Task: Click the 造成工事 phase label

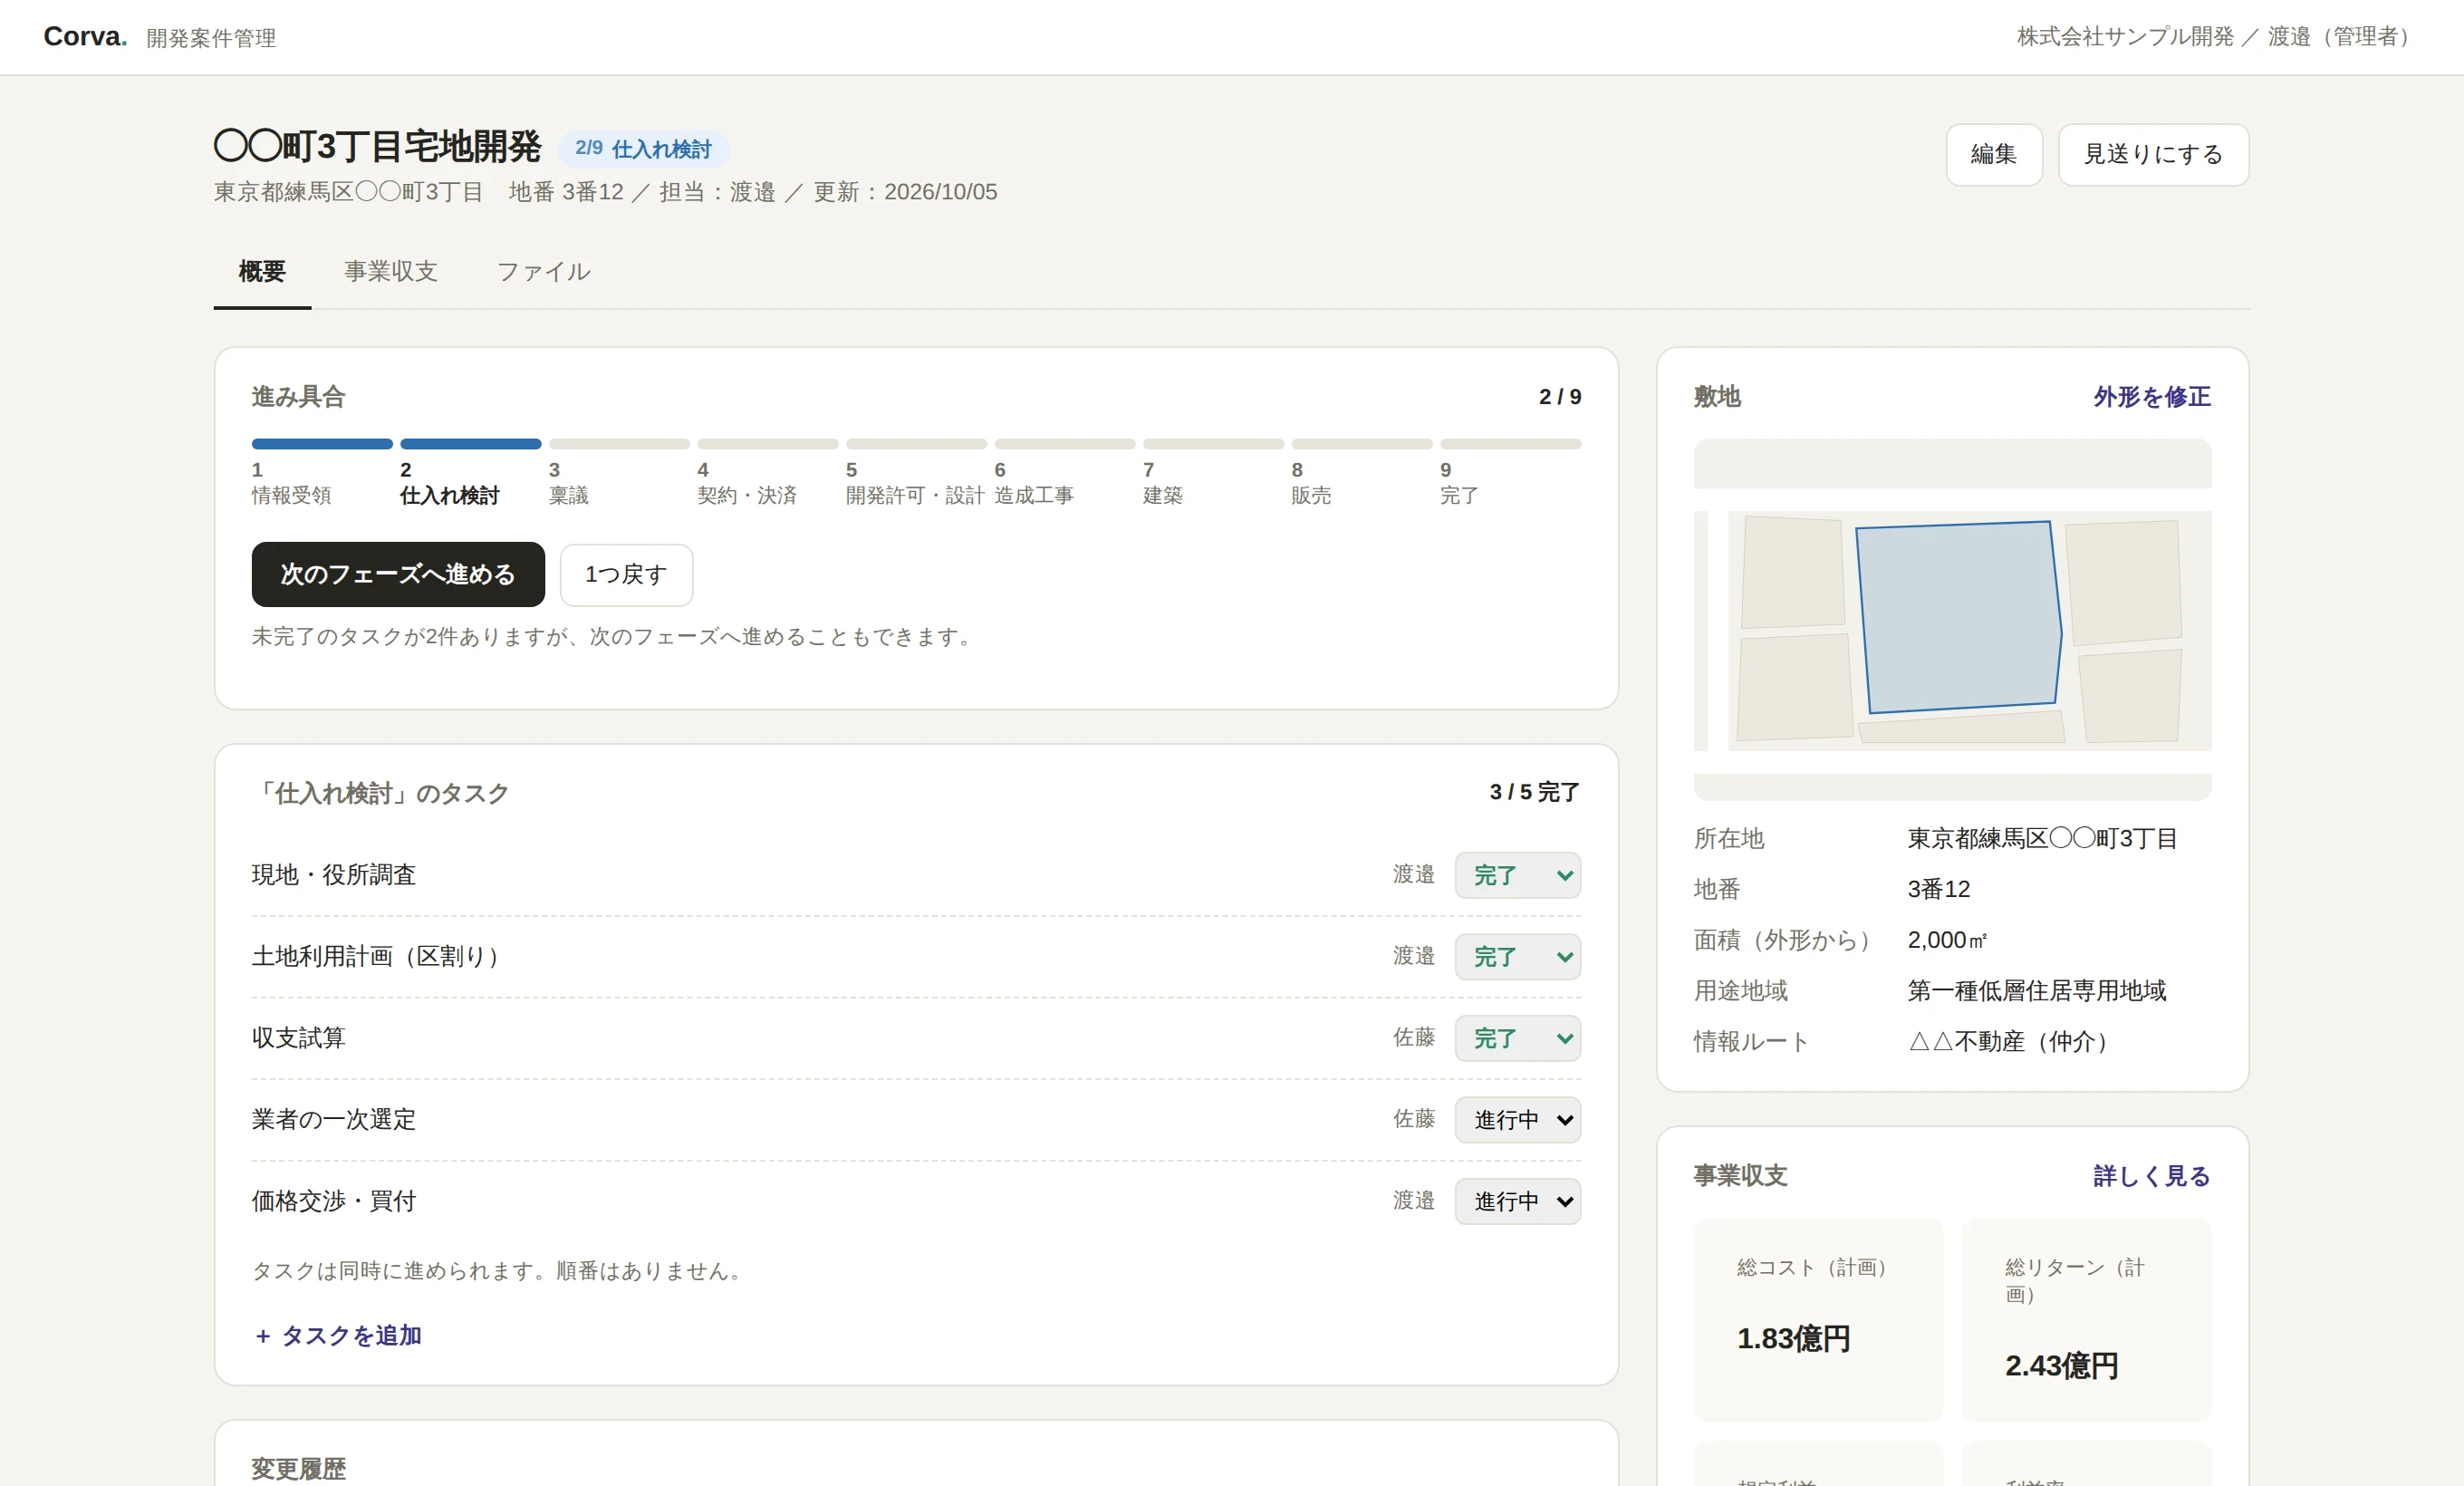Action: coord(1034,496)
